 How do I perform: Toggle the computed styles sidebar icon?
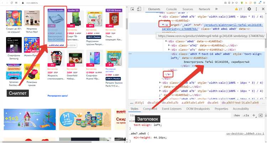261,115
